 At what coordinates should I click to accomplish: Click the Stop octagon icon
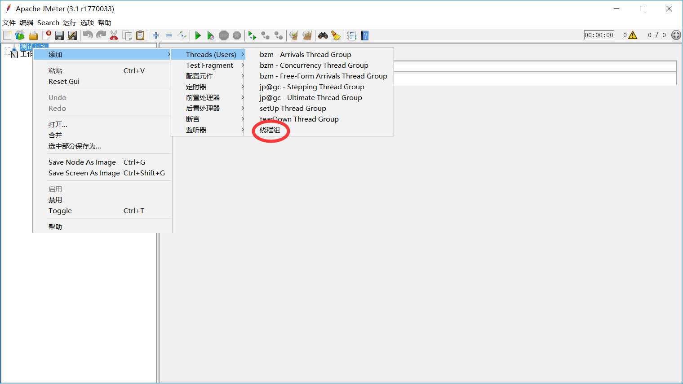click(224, 35)
